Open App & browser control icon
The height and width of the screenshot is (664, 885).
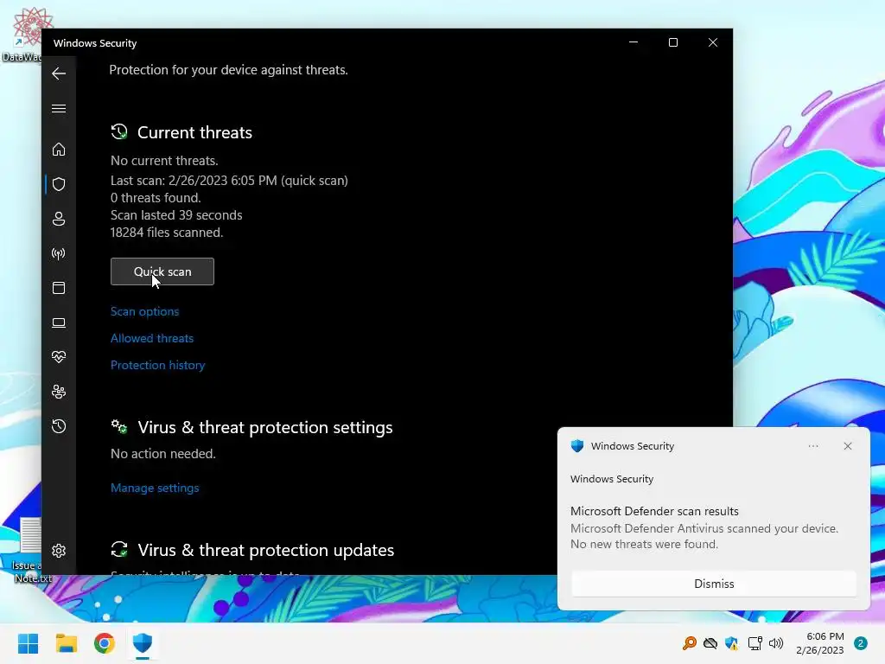[x=59, y=288]
